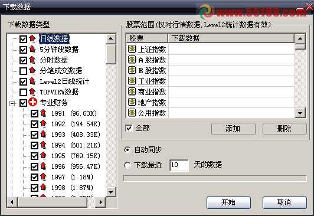
Task: Click the red arrow icon beside 1993 entry
Action: click(x=43, y=135)
